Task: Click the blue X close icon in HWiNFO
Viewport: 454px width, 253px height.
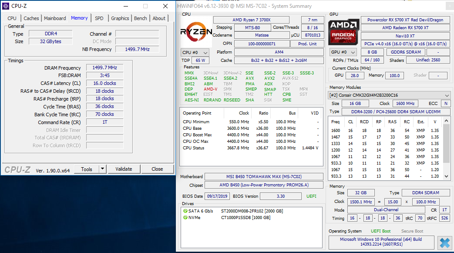Action: [x=445, y=243]
